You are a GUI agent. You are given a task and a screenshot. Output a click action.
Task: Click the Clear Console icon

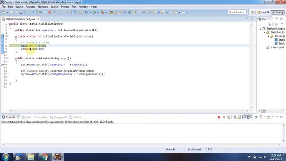click(235, 117)
